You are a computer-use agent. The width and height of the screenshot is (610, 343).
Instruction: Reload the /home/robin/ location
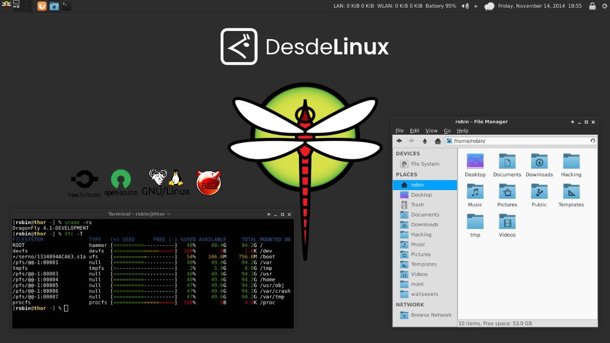point(593,141)
